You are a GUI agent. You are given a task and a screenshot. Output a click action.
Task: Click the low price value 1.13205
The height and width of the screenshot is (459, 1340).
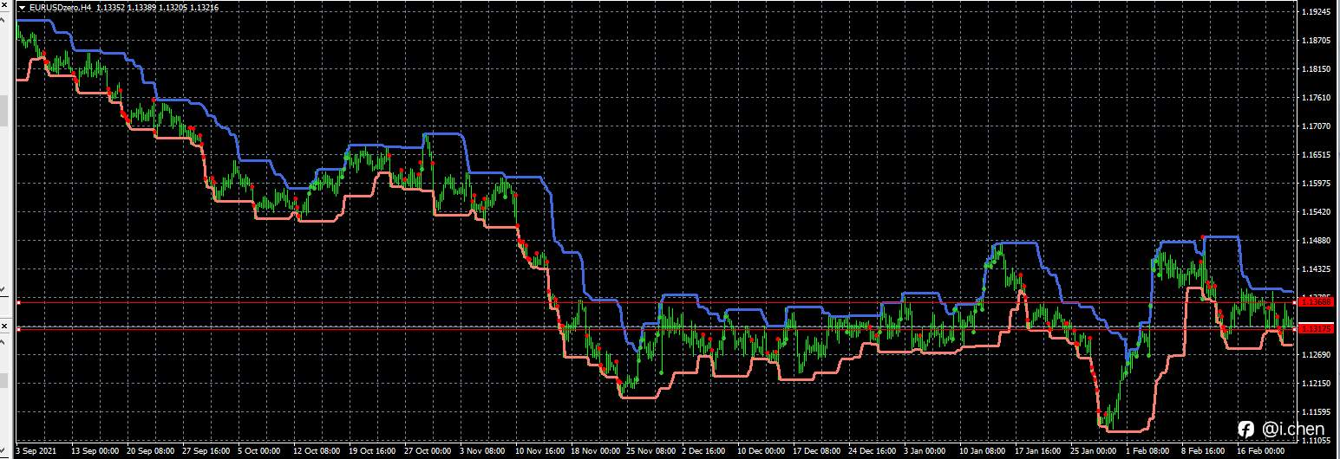tap(173, 8)
